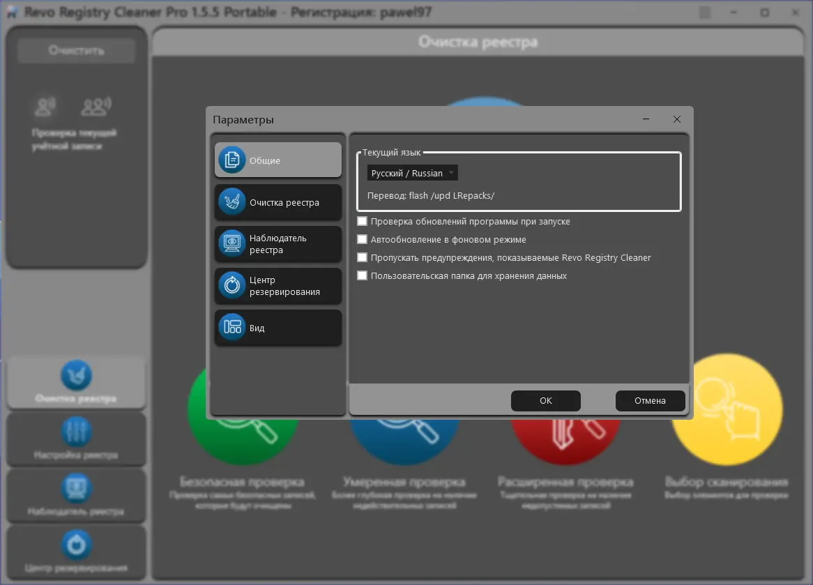Screen dimensions: 813x585
Task: Close the Параметры dialog
Action: tap(676, 119)
